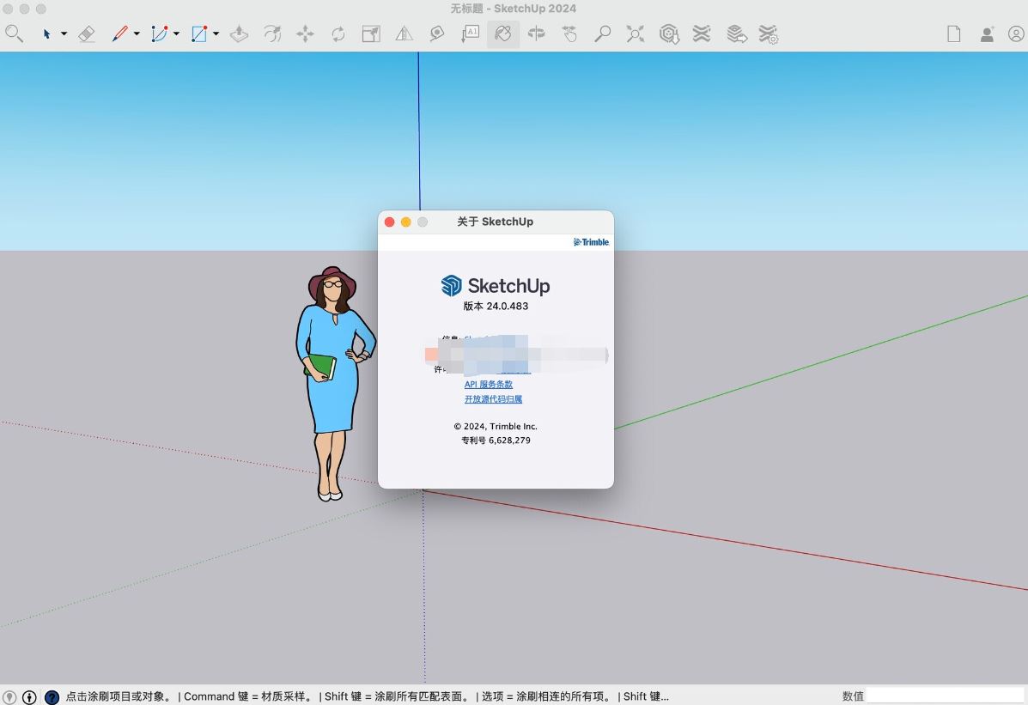Open the Extension Warehouse icon

tap(702, 33)
